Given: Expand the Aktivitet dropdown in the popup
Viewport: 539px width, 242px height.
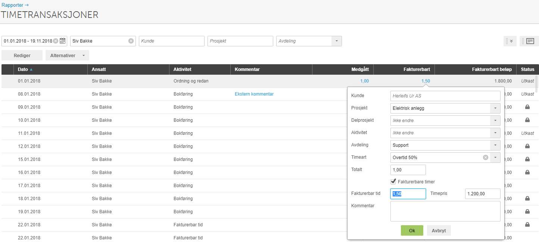Looking at the screenshot, I should coord(495,133).
